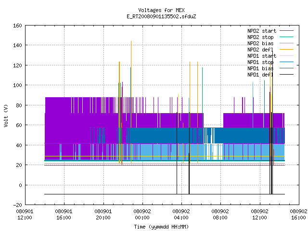This screenshot has width=308, height=231.
Task: Select the y-axis tick value 120
Action: pyautogui.click(x=17, y=65)
